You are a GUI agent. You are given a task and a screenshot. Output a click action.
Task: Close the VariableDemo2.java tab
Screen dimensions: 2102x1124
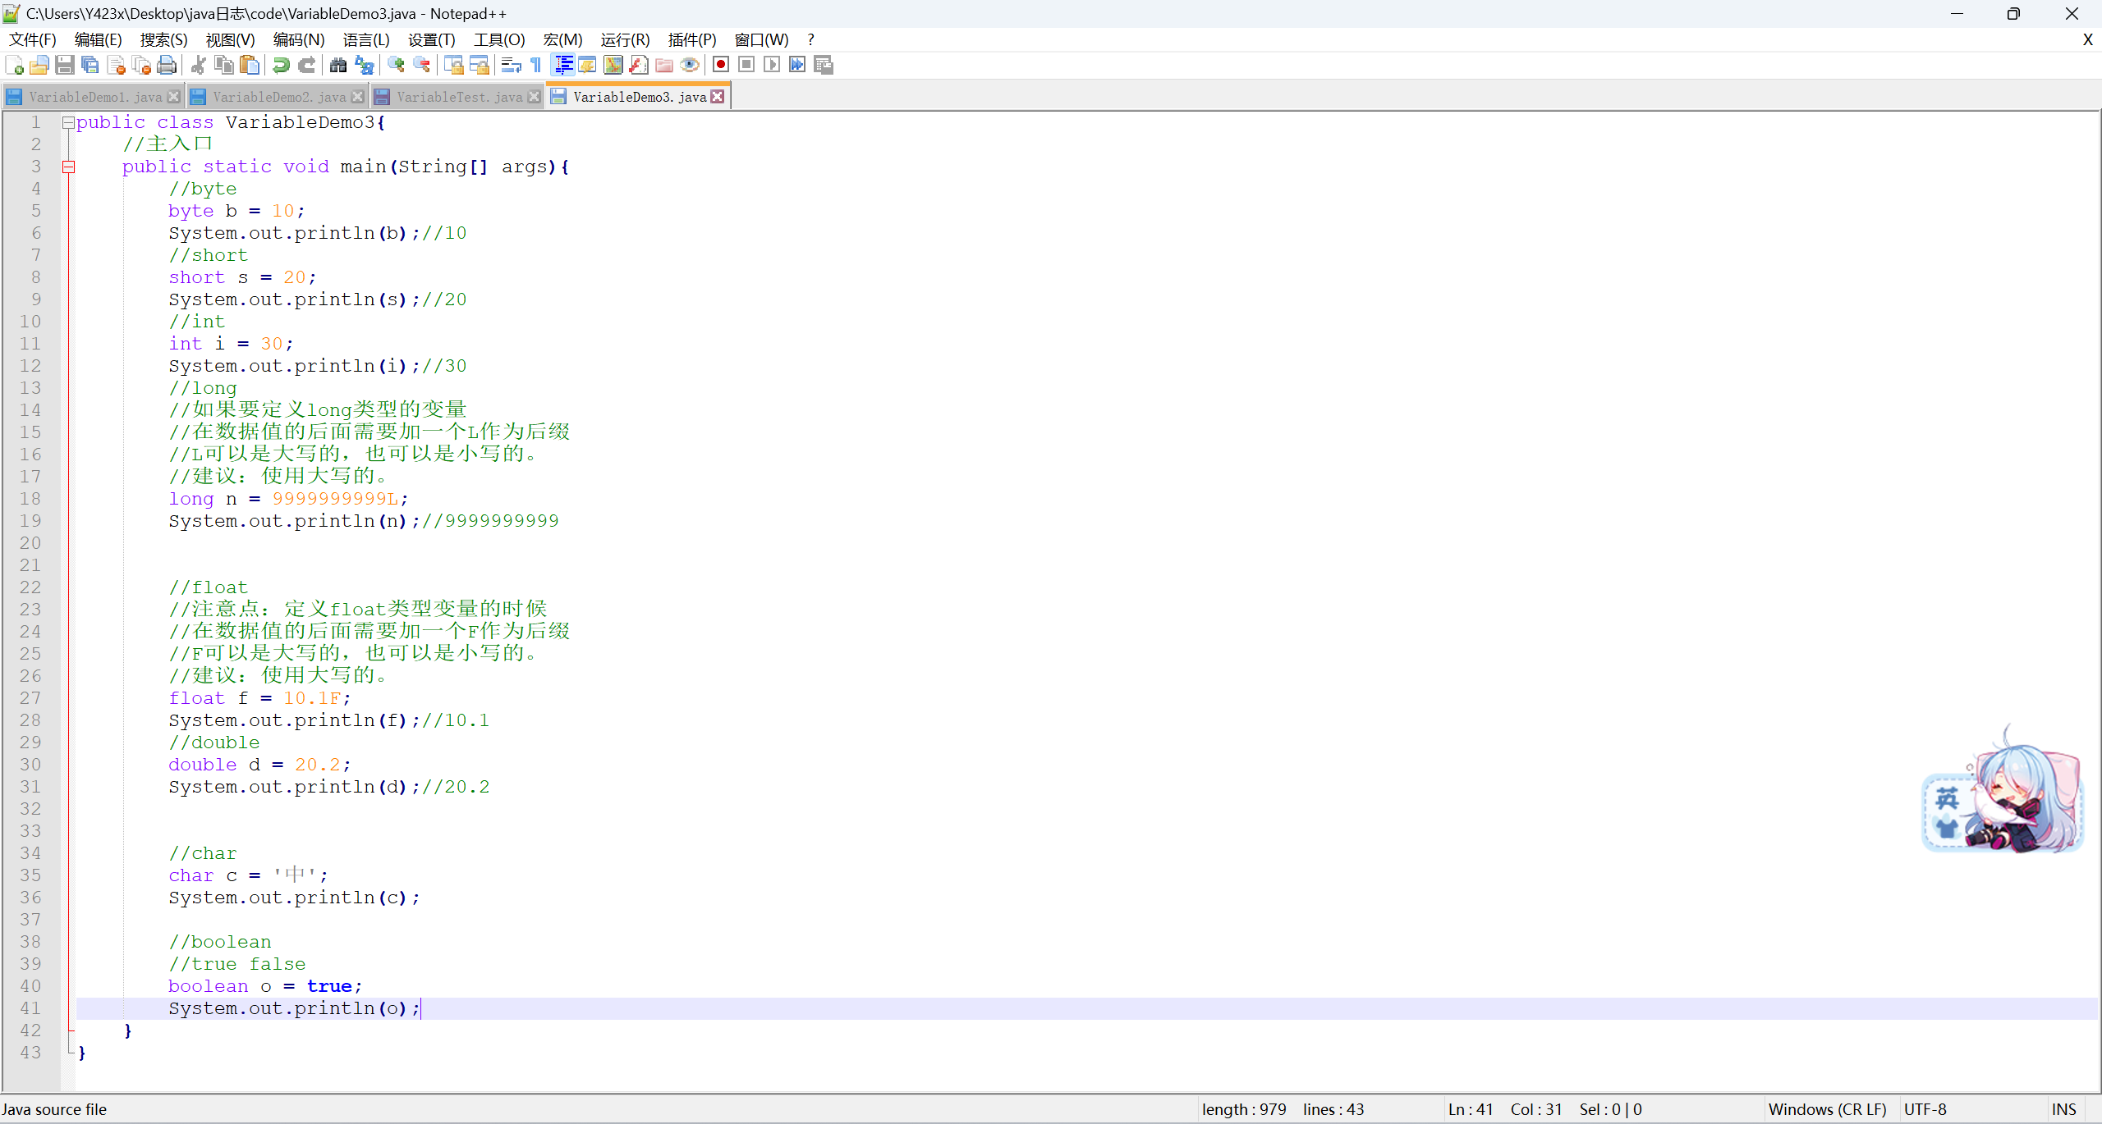pos(358,97)
